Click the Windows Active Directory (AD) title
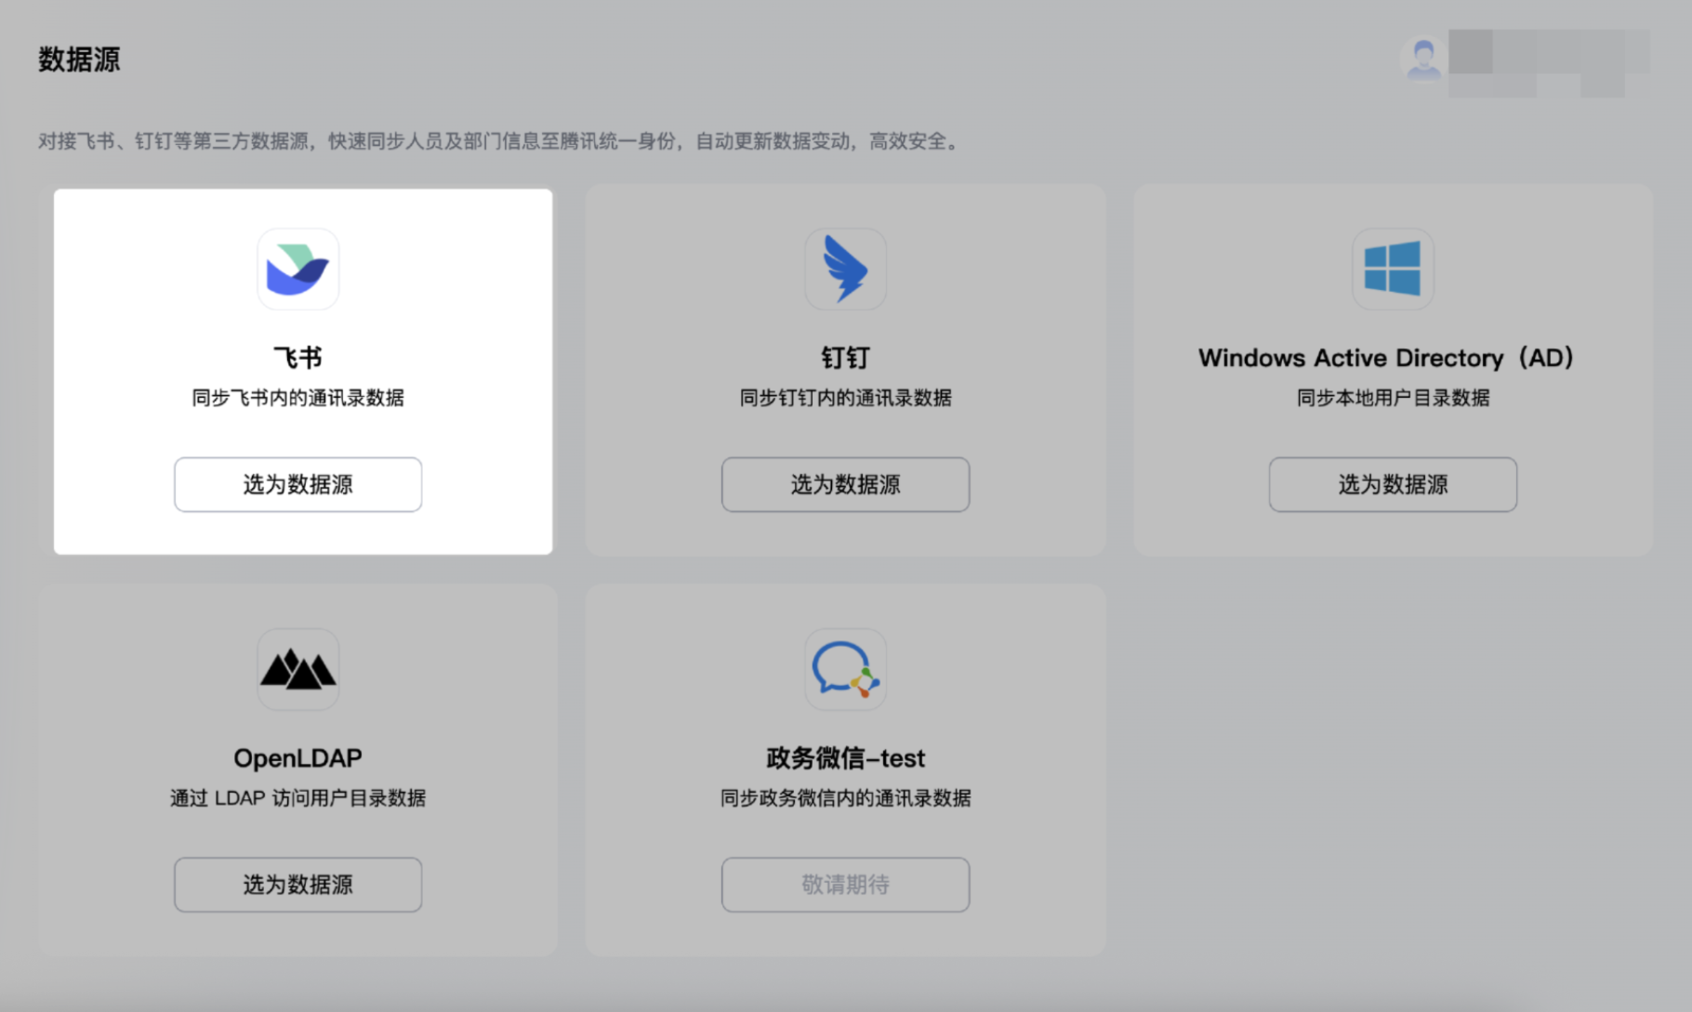This screenshot has height=1012, width=1692. coord(1386,358)
